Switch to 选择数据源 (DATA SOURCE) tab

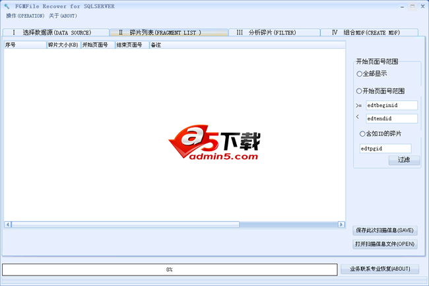(56, 32)
